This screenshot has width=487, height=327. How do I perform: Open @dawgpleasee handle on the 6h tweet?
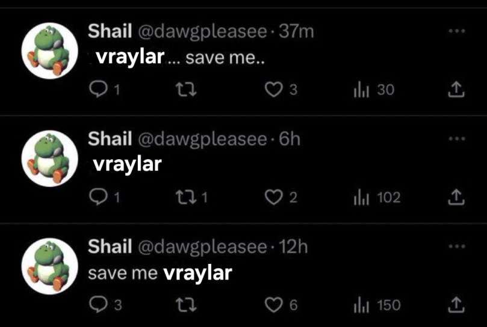pos(202,139)
